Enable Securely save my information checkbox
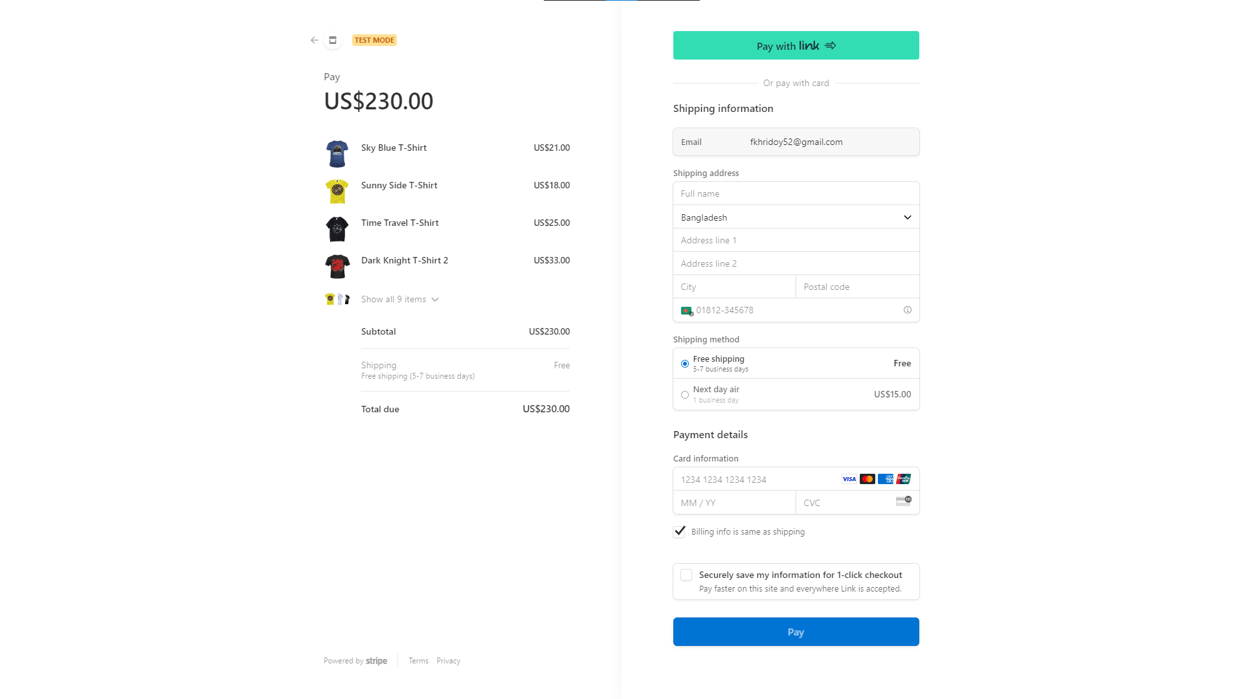The height and width of the screenshot is (699, 1243). [686, 575]
